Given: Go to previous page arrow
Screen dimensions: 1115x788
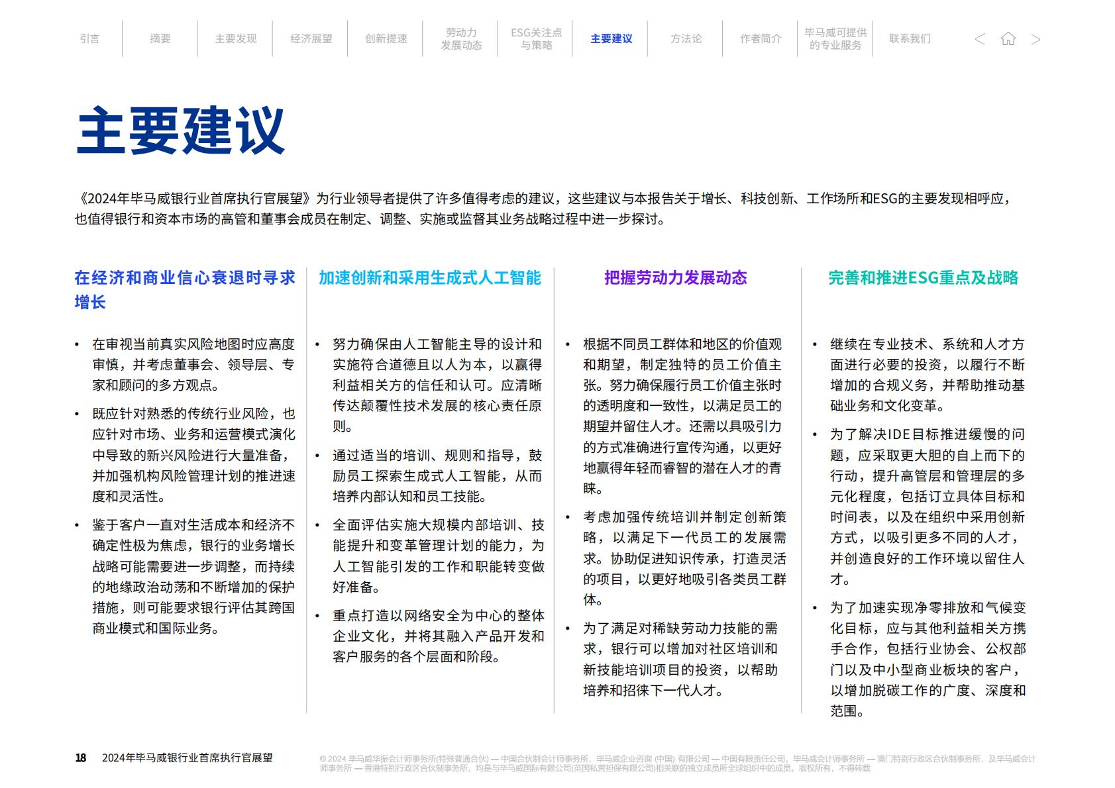Looking at the screenshot, I should 980,39.
